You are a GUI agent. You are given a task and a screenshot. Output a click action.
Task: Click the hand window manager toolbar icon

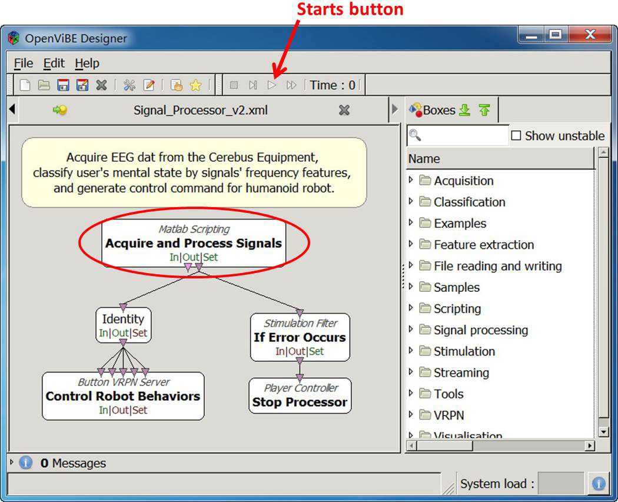pyautogui.click(x=176, y=85)
